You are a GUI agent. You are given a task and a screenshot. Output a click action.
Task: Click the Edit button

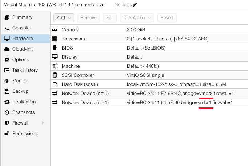pyautogui.click(x=110, y=18)
